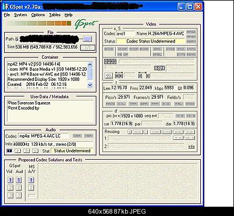Click the audio Codec field 'mp4a: MPEG-4 AAC LC'
This screenshot has height=216, width=234.
[x=44, y=136]
